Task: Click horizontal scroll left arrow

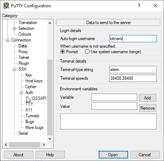Action: [x=6, y=145]
